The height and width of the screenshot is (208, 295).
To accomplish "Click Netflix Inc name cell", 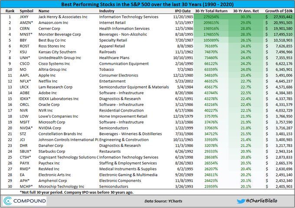I will point(48,81).
